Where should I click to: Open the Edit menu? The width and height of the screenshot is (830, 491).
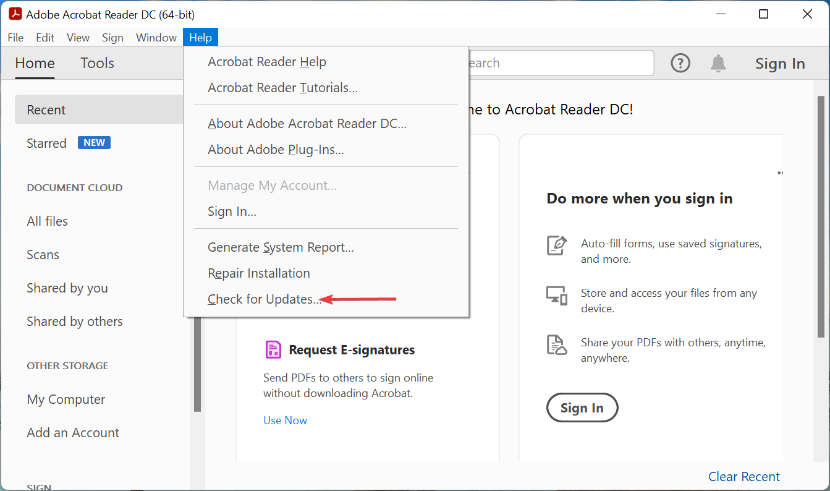click(45, 38)
